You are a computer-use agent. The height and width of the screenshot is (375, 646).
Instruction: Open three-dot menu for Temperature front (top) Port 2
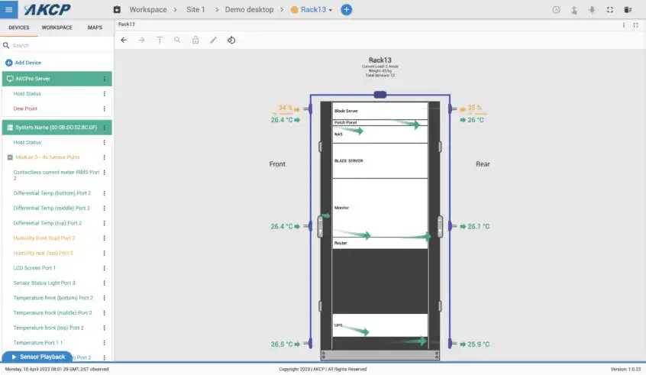pos(105,328)
